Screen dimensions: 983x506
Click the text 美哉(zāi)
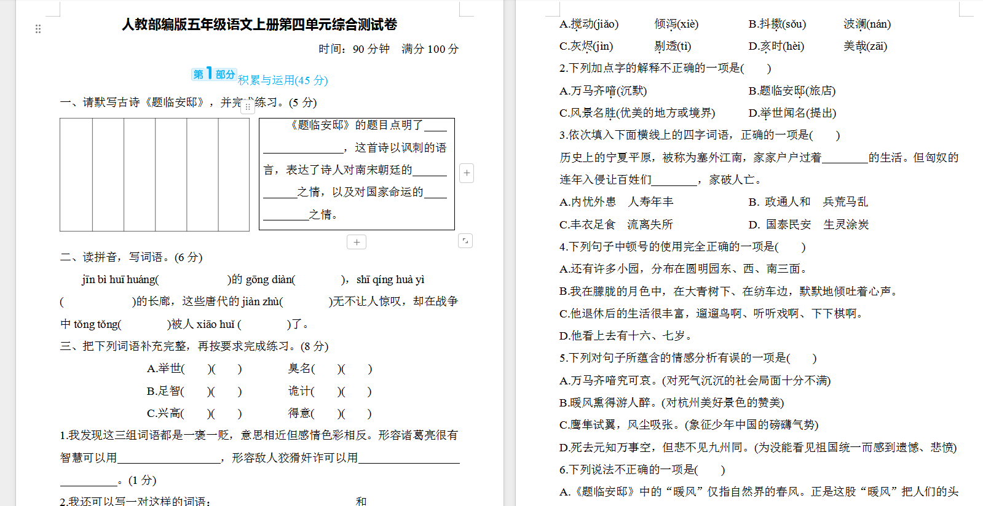tap(865, 46)
